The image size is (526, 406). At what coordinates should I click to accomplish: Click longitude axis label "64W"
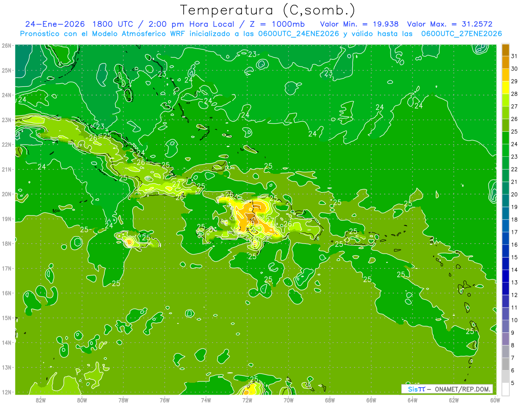coord(412,400)
